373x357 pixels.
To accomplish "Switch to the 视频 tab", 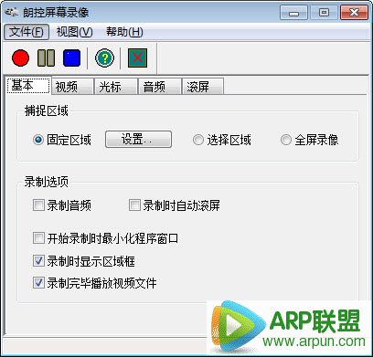I will click(x=72, y=87).
